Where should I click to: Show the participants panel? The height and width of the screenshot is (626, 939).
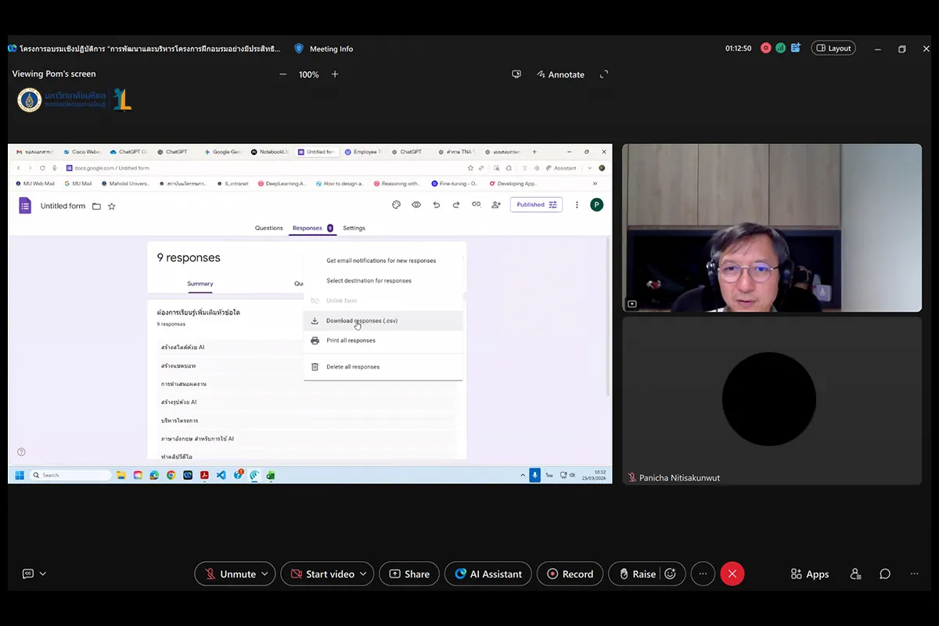855,574
